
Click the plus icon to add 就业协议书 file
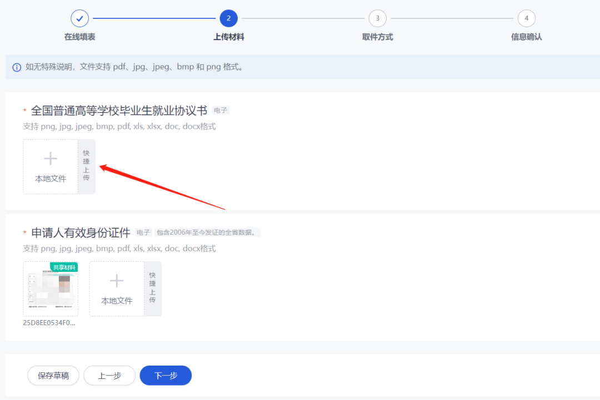(x=50, y=158)
